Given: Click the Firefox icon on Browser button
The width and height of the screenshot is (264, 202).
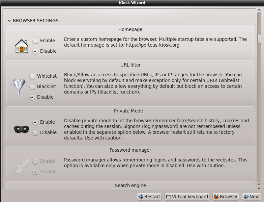Looking at the screenshot, I should (216, 197).
